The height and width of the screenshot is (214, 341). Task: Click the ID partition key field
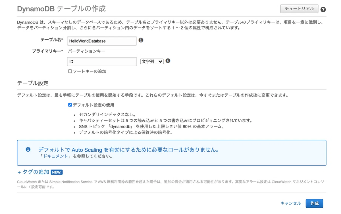pos(102,62)
